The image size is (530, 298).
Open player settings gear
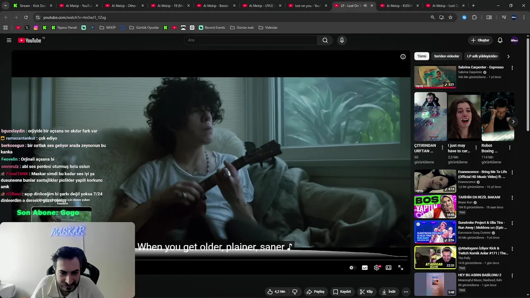[377, 268]
